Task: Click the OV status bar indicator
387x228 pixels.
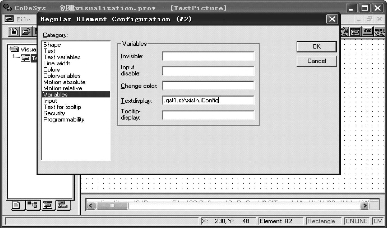Action: pos(377,221)
